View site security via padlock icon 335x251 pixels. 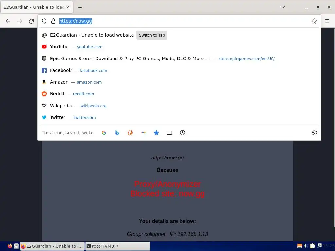tap(53, 21)
